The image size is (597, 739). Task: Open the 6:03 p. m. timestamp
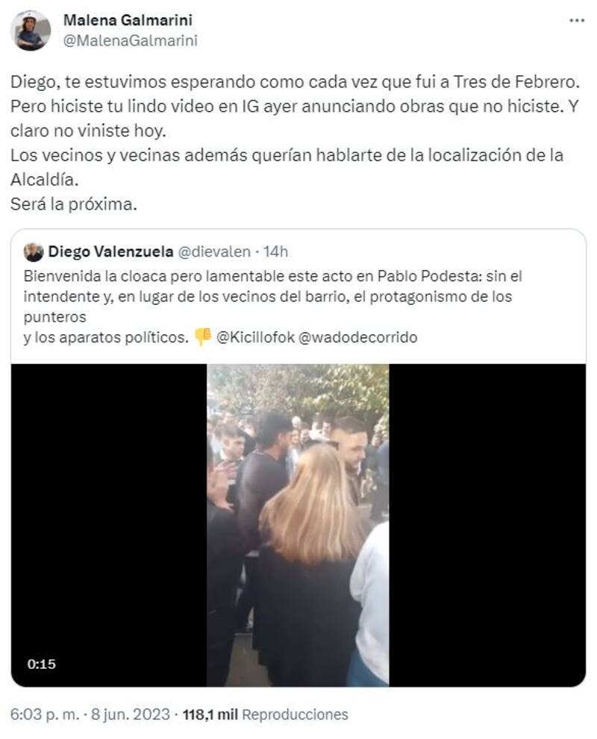tap(45, 714)
